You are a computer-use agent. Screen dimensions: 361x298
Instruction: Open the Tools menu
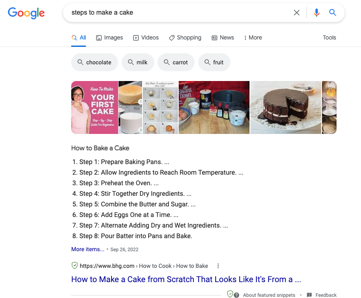pos(329,37)
